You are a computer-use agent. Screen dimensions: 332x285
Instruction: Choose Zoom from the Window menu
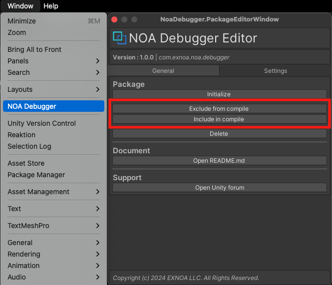(x=54, y=32)
